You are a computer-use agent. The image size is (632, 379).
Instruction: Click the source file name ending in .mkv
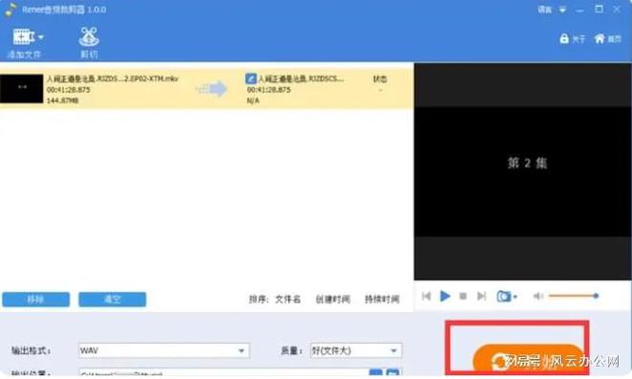tap(112, 78)
